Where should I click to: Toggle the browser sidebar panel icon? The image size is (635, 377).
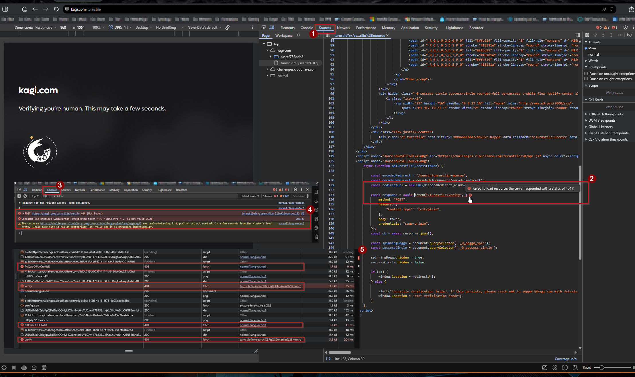5,9
